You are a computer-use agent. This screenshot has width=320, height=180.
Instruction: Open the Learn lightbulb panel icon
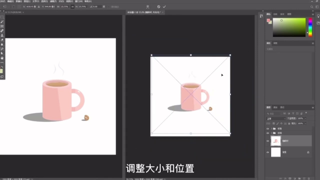[318, 16]
